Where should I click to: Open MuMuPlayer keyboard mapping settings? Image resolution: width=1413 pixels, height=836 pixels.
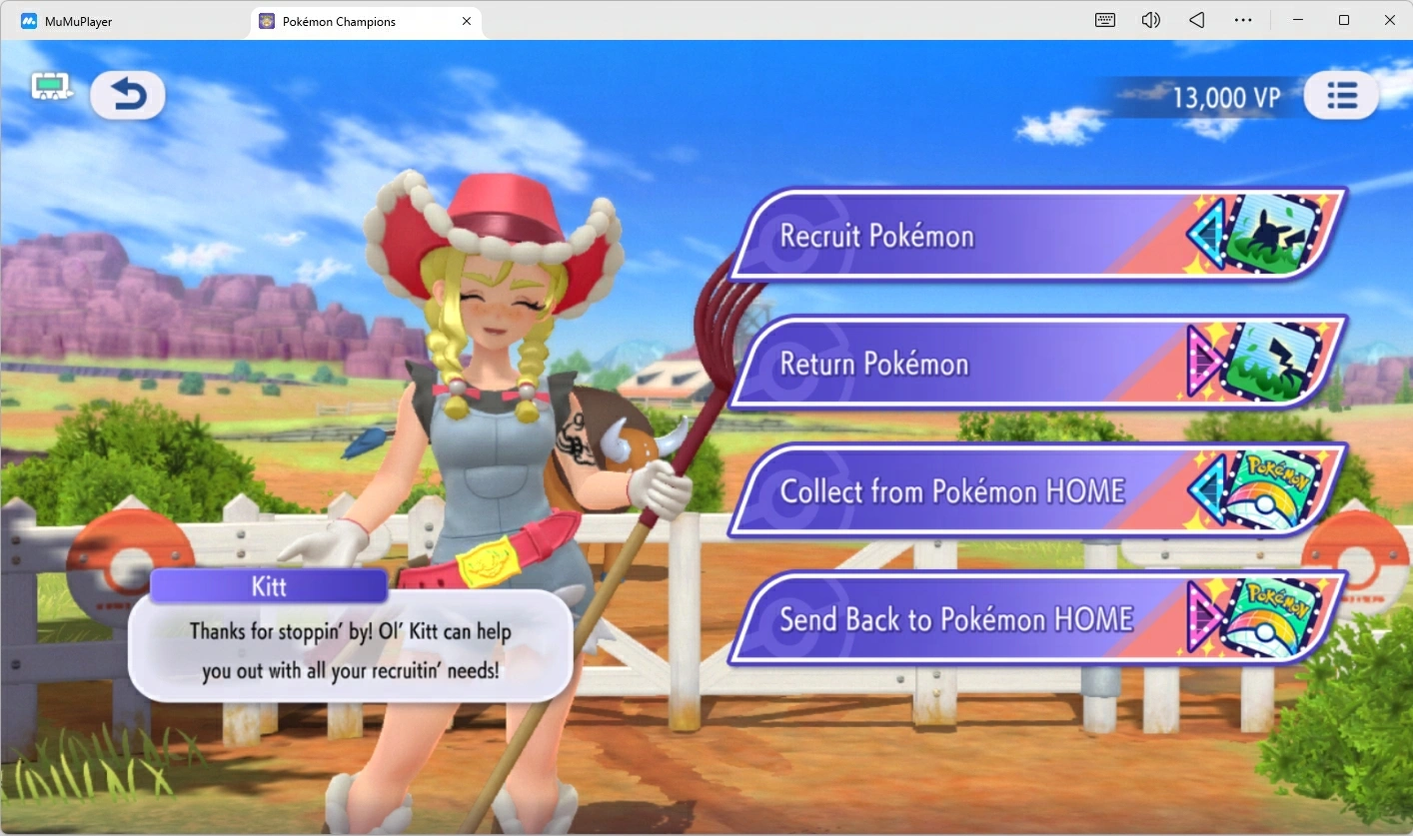point(1105,20)
